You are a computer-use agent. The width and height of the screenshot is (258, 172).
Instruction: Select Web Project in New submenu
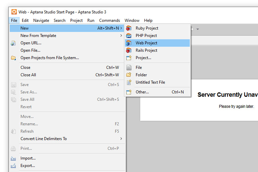point(158,43)
